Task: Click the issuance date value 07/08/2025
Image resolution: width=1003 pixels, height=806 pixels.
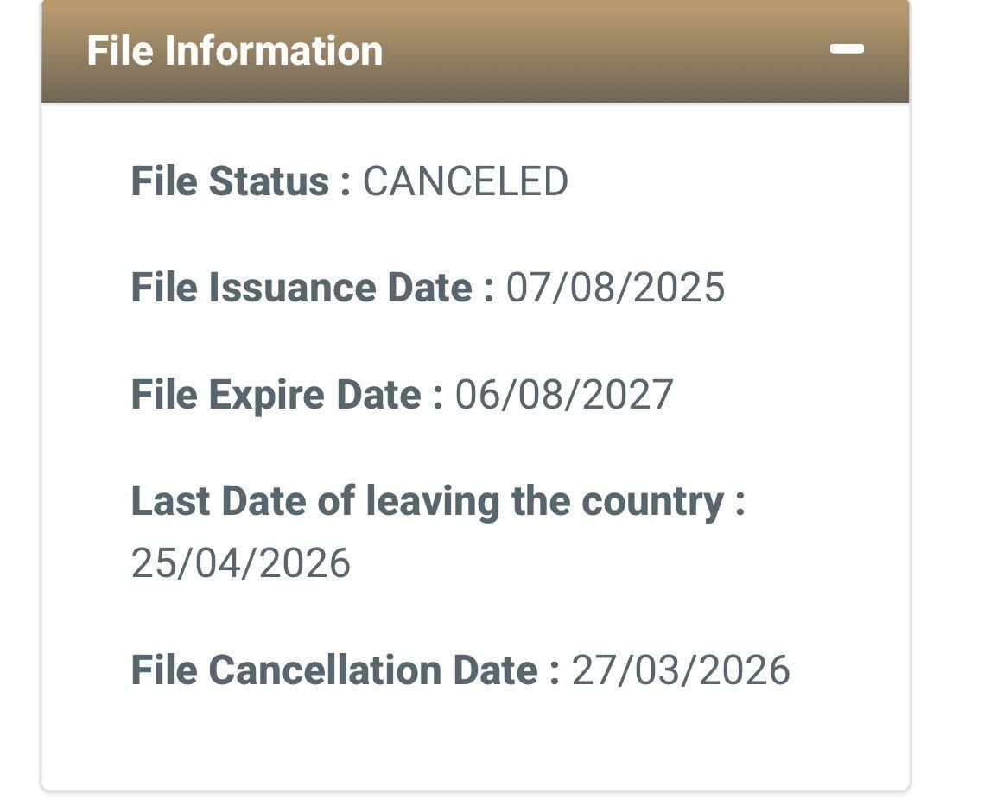Action: 615,288
